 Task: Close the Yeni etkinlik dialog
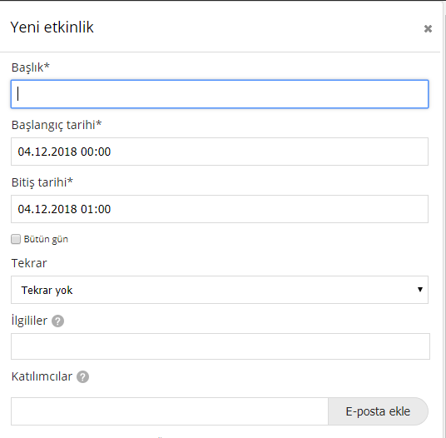tap(428, 29)
